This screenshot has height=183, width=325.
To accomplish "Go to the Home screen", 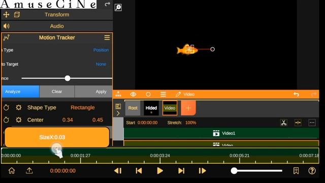I will (12, 171).
